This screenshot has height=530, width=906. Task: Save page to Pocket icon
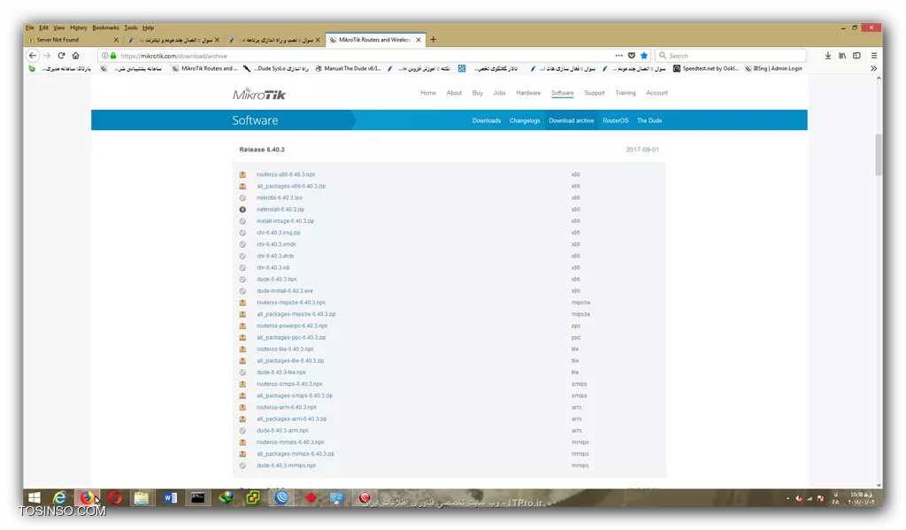(x=632, y=56)
